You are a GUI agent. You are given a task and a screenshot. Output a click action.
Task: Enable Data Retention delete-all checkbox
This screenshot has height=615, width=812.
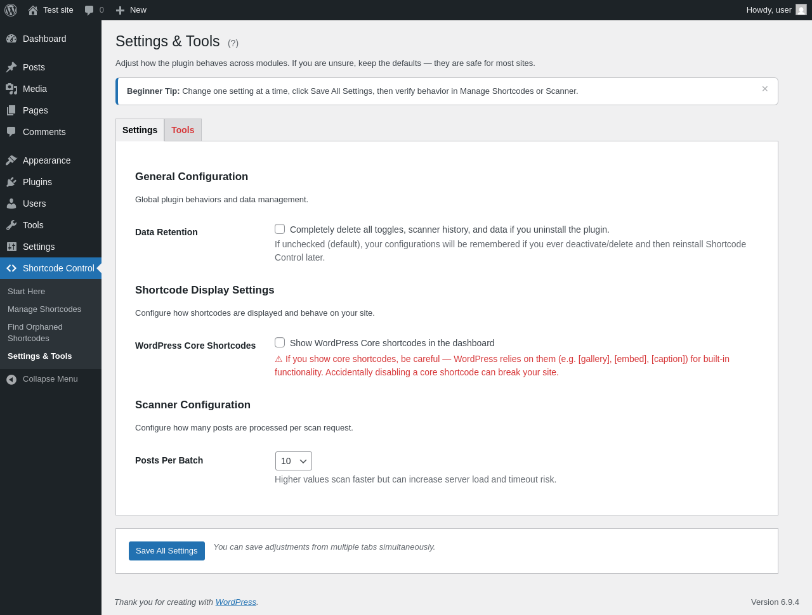coord(280,229)
